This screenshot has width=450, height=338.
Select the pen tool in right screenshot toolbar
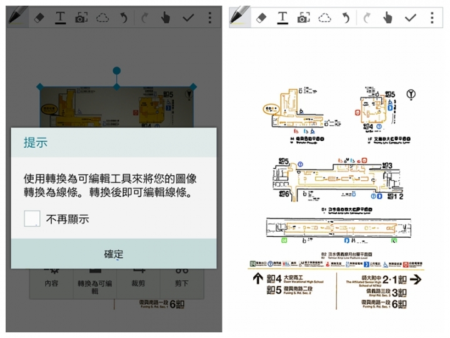tap(240, 17)
